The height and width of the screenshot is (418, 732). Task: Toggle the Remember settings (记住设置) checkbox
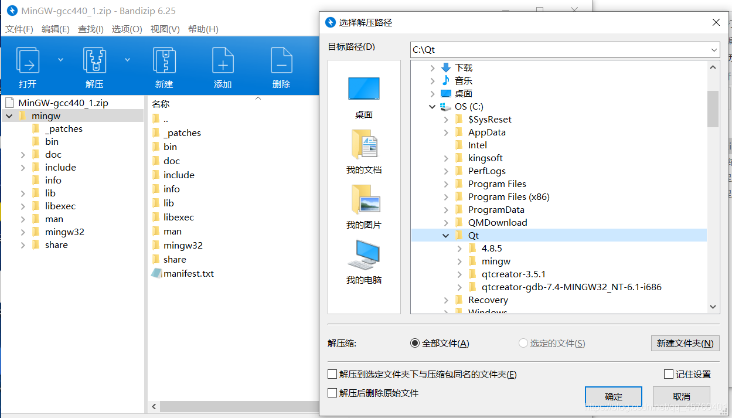[669, 374]
